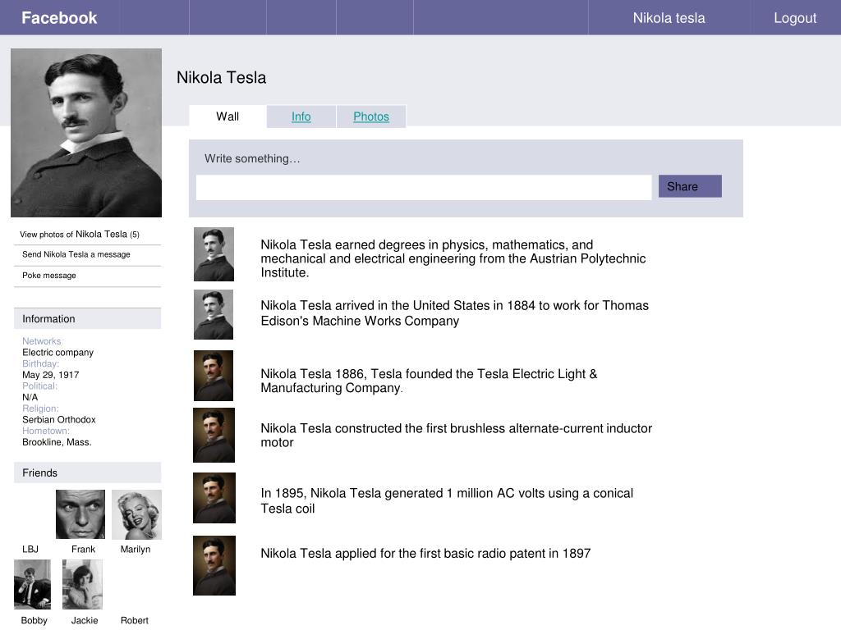Click the Write something text field

[424, 188]
